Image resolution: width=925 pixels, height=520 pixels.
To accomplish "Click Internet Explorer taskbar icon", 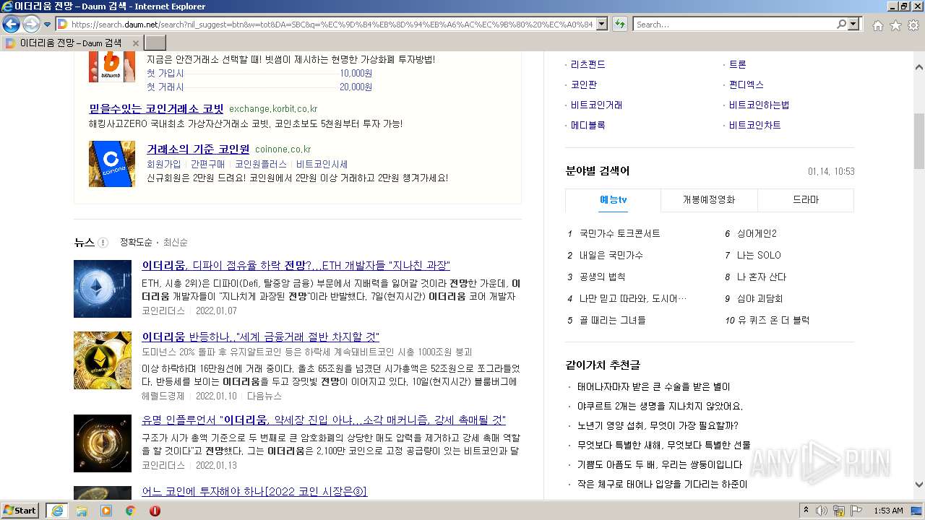I will (x=56, y=511).
